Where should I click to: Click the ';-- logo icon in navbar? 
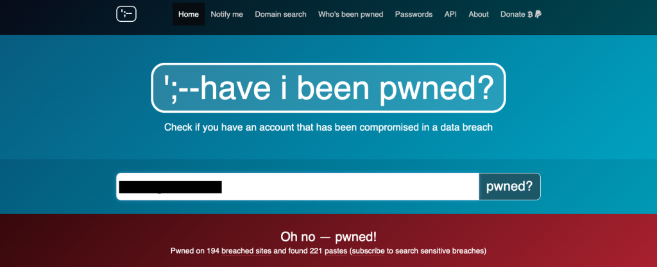(126, 14)
